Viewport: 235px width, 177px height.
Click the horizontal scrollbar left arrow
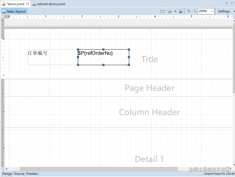click(x=7, y=169)
